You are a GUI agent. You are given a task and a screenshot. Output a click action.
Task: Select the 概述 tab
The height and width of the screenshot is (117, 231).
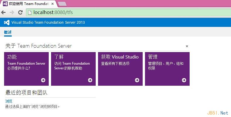8,32
